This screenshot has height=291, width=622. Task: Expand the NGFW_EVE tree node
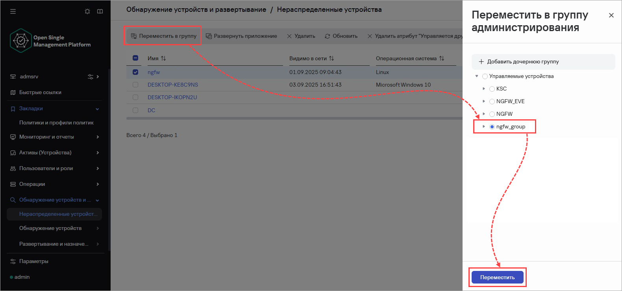pos(484,101)
